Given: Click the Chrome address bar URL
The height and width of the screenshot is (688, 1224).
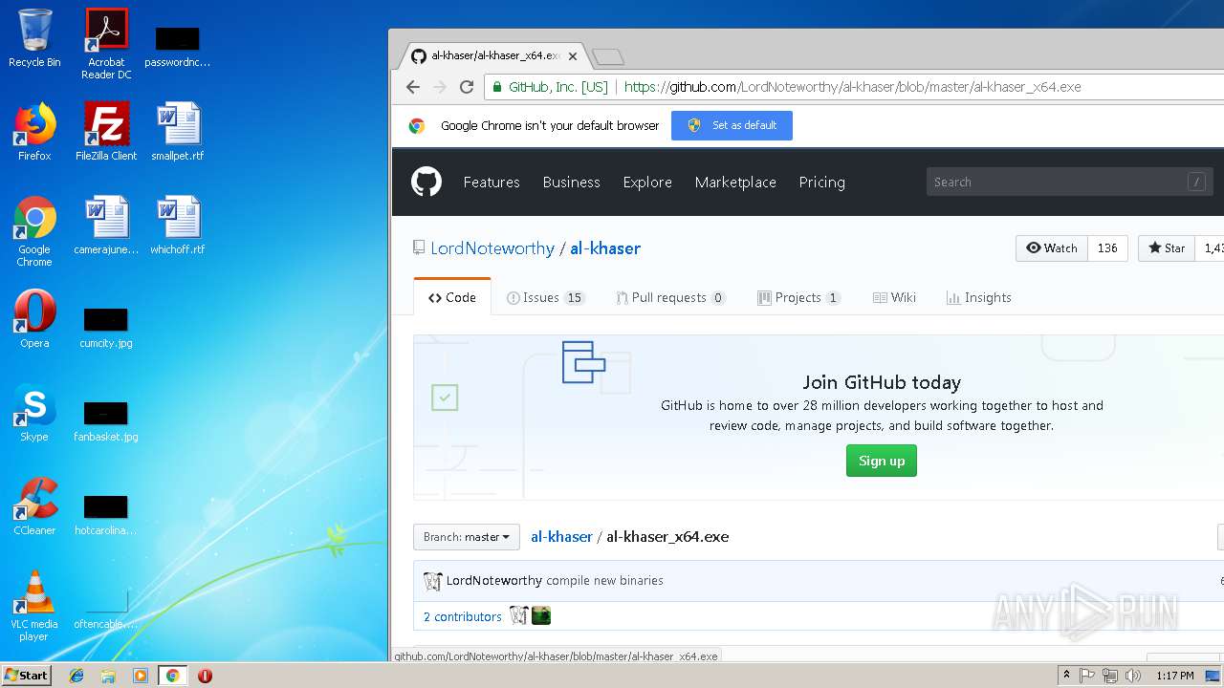Looking at the screenshot, I should 852,87.
